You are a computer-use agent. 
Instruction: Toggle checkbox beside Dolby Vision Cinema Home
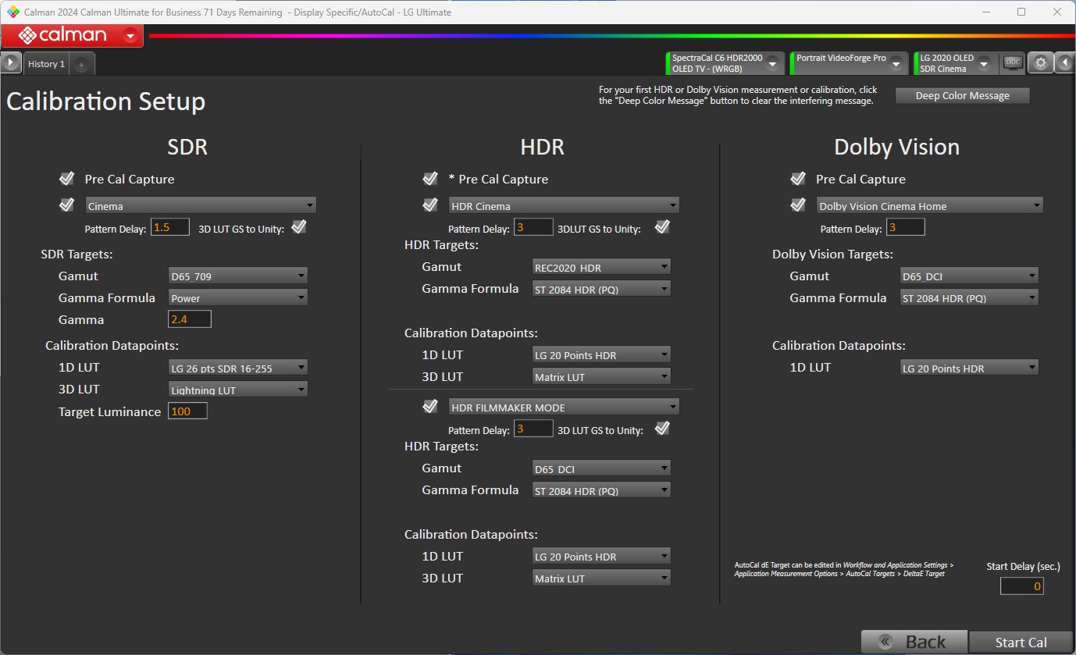coord(798,205)
